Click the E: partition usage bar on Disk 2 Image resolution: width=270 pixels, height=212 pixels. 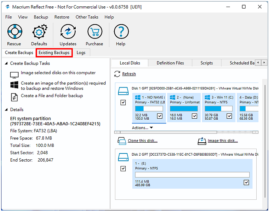[x=192, y=175]
